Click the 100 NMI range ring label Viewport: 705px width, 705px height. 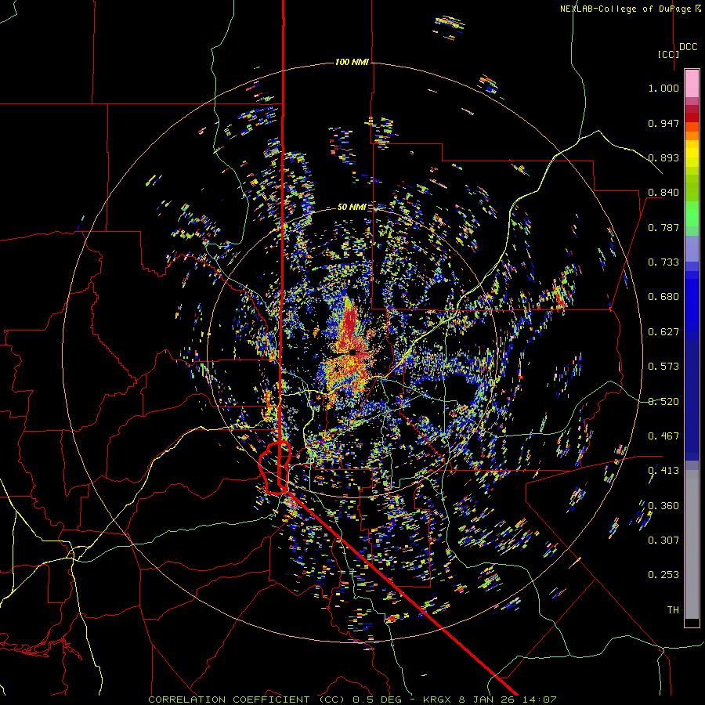(352, 62)
